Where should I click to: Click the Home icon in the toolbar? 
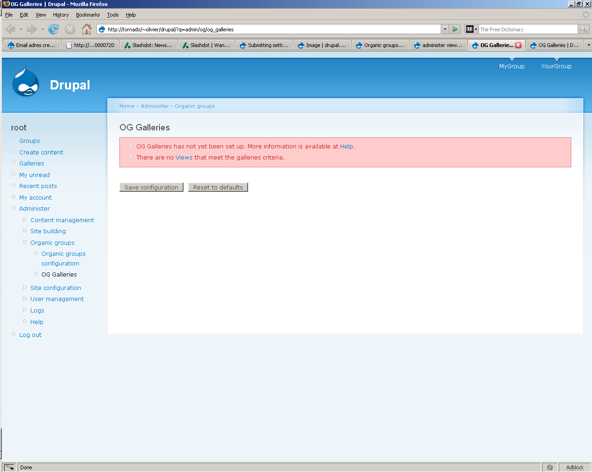point(87,29)
